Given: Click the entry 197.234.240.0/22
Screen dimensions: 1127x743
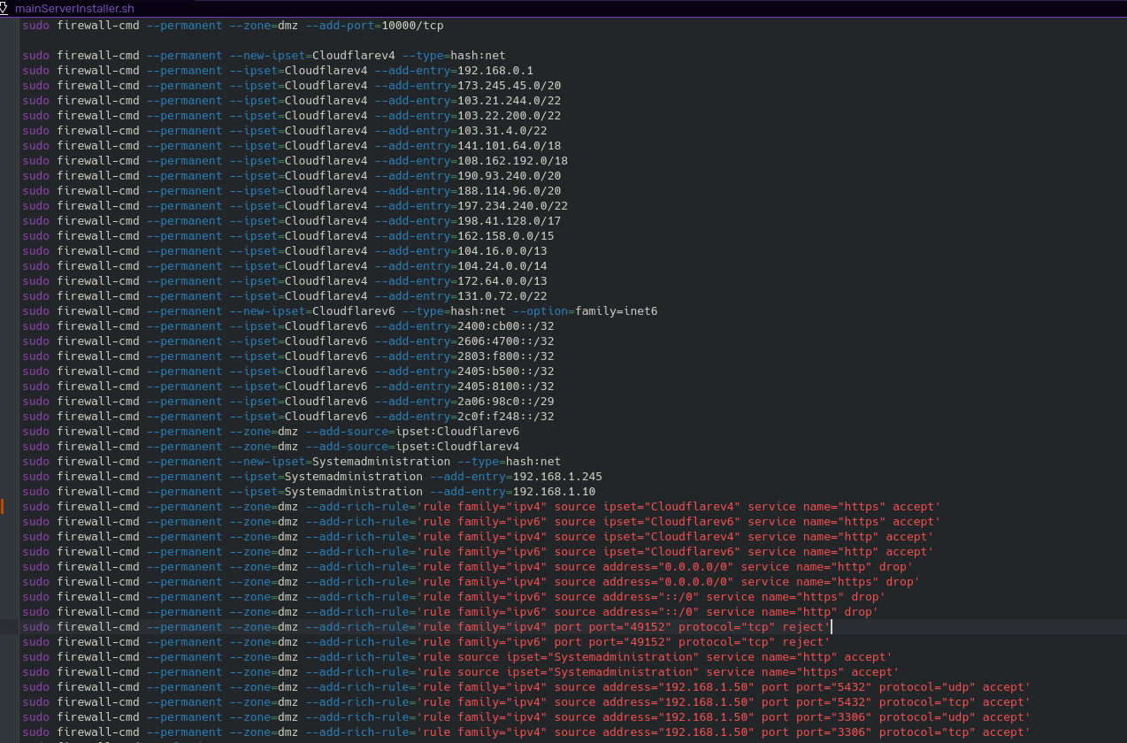Looking at the screenshot, I should point(513,205).
